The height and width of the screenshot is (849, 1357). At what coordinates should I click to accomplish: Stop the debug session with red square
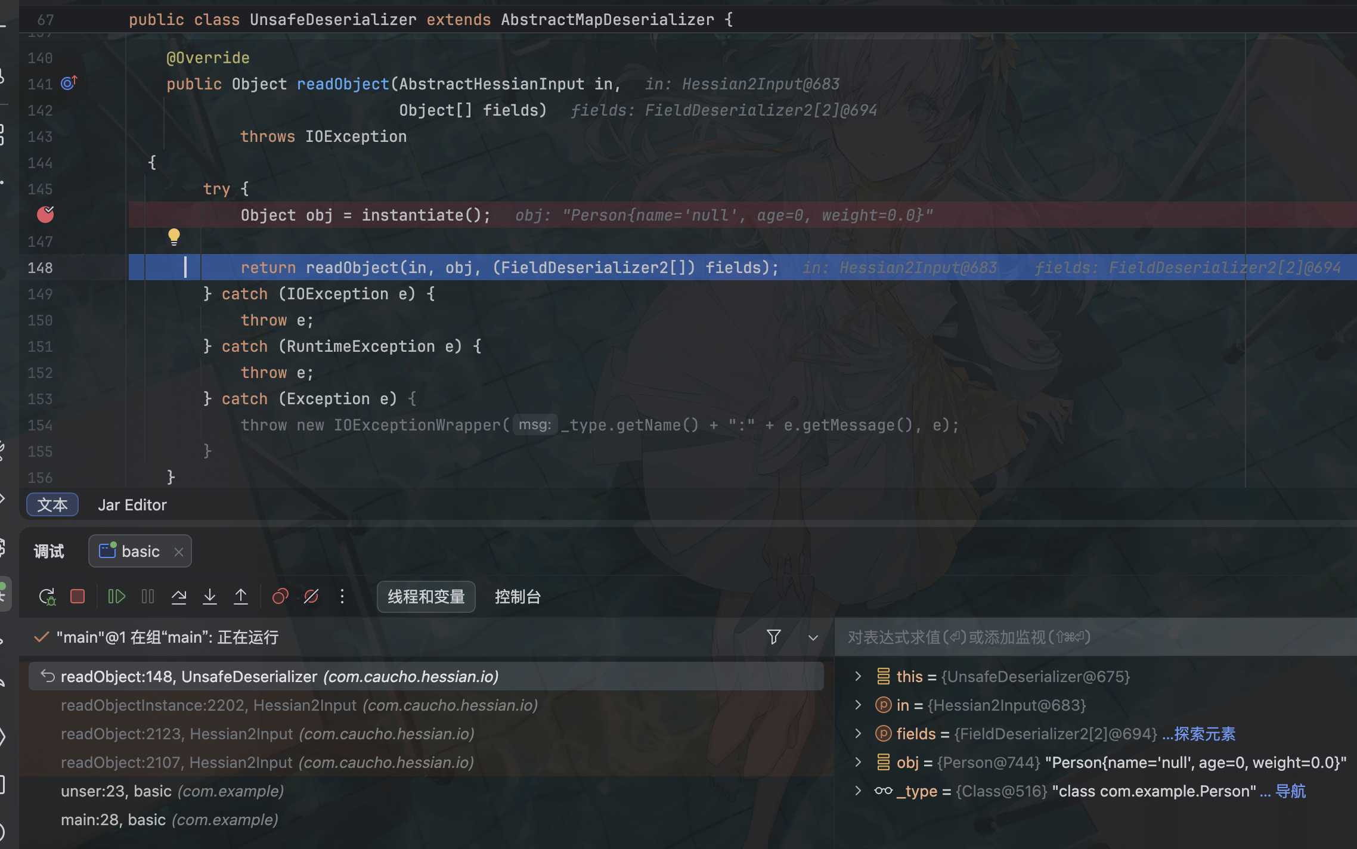[x=78, y=597]
